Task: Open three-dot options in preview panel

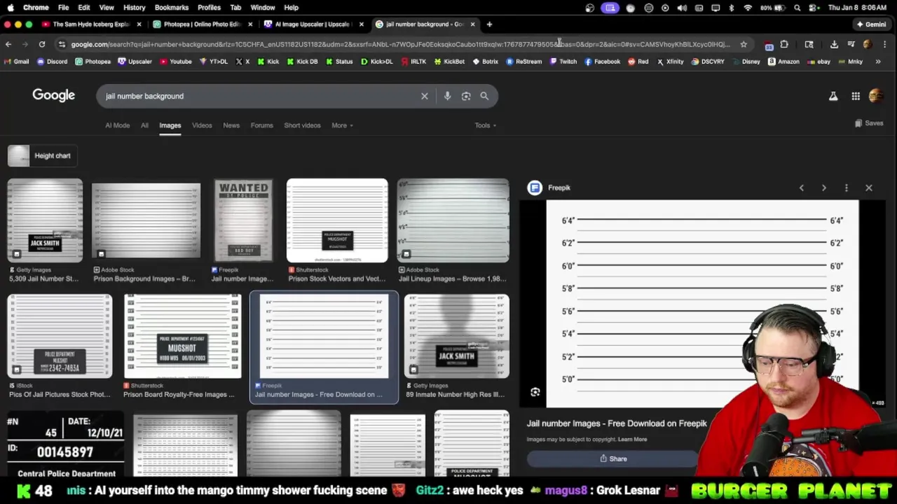Action: [x=847, y=188]
